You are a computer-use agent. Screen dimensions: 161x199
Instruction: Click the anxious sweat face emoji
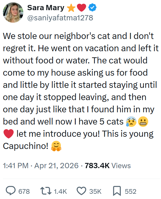(x=131, y=121)
